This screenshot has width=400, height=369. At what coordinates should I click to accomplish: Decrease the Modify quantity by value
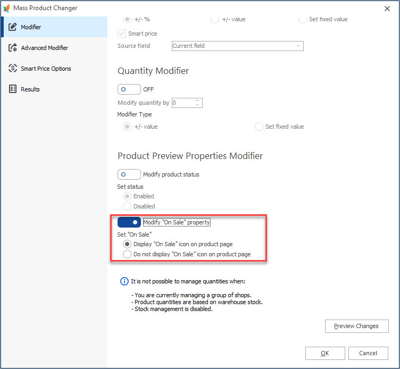point(198,105)
